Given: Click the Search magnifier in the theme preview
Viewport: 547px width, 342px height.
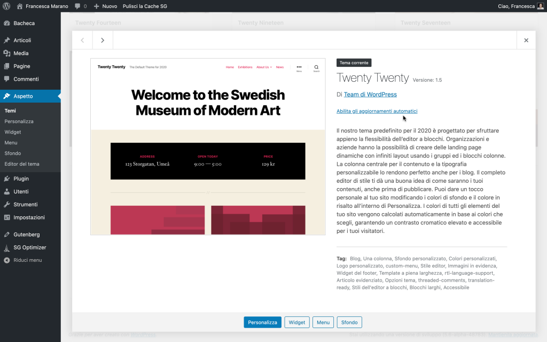Looking at the screenshot, I should point(316,68).
